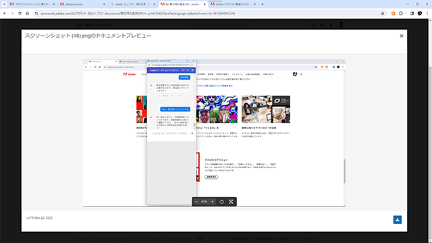This screenshot has width=432, height=243.
Task: Open the browser extensions puzzle icon
Action: [x=401, y=13]
